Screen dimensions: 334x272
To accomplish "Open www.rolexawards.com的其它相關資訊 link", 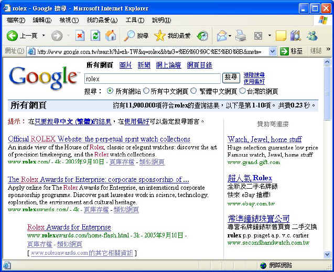I will [x=82, y=253].
